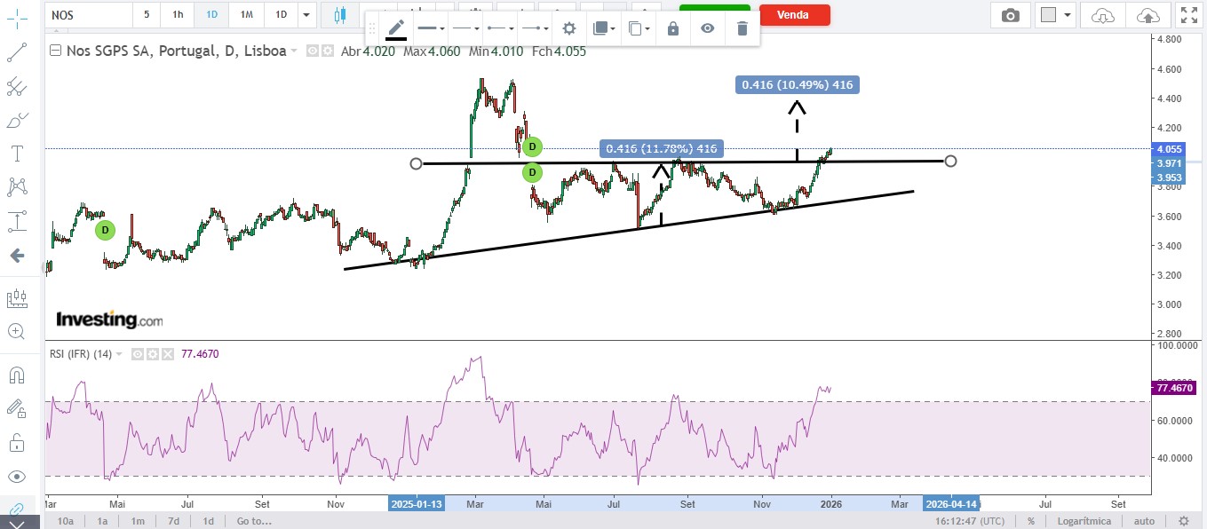Open the line right-end arrow dropdown
This screenshot has width=1207, height=529.
pos(536,29)
